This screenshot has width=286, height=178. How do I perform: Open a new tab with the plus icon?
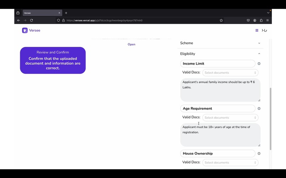coord(66,13)
